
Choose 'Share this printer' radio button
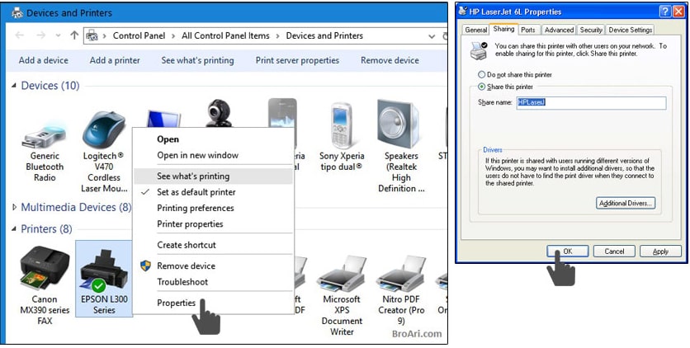(x=482, y=87)
